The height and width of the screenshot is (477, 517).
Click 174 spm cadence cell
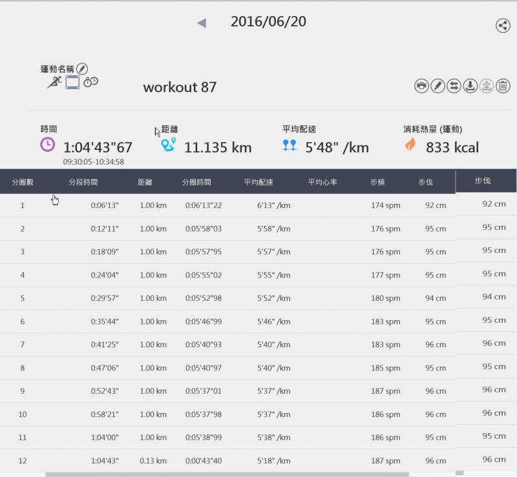pos(385,205)
